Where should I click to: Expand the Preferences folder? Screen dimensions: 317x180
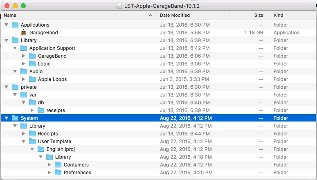(x=49, y=172)
